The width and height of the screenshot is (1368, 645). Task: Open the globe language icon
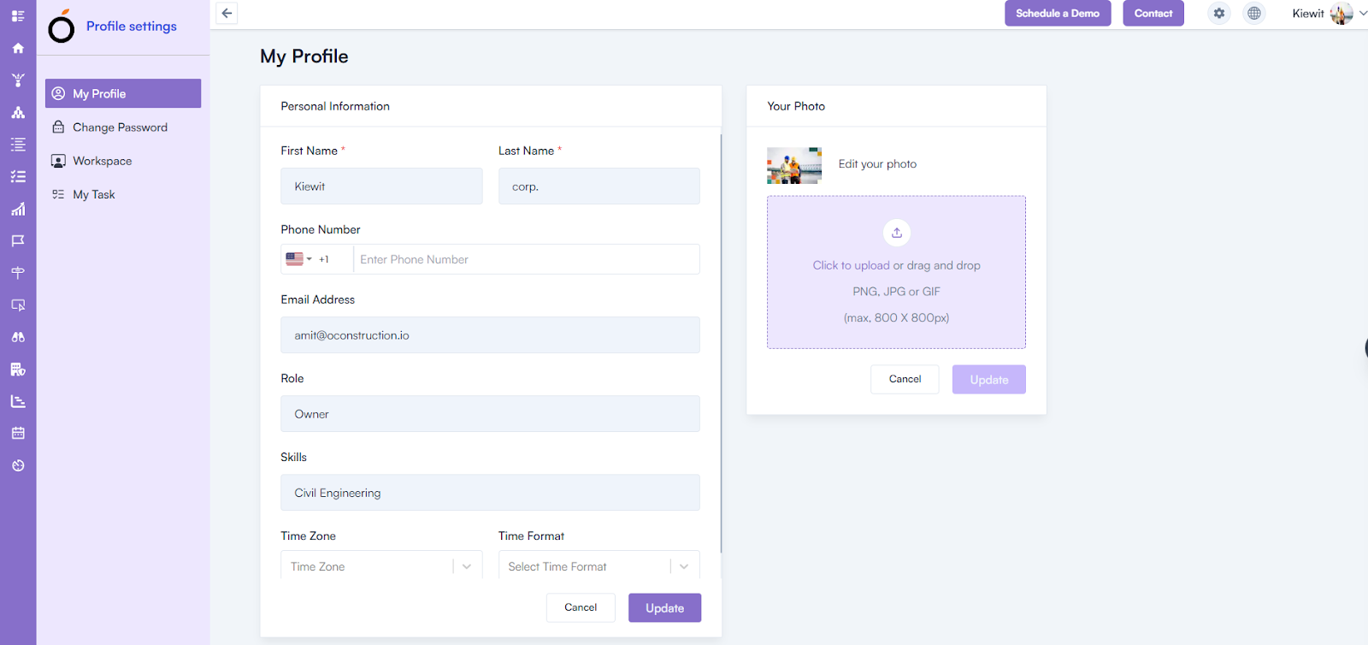point(1254,13)
